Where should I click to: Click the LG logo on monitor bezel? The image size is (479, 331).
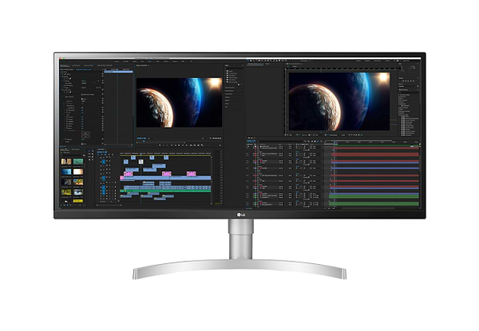(x=239, y=214)
